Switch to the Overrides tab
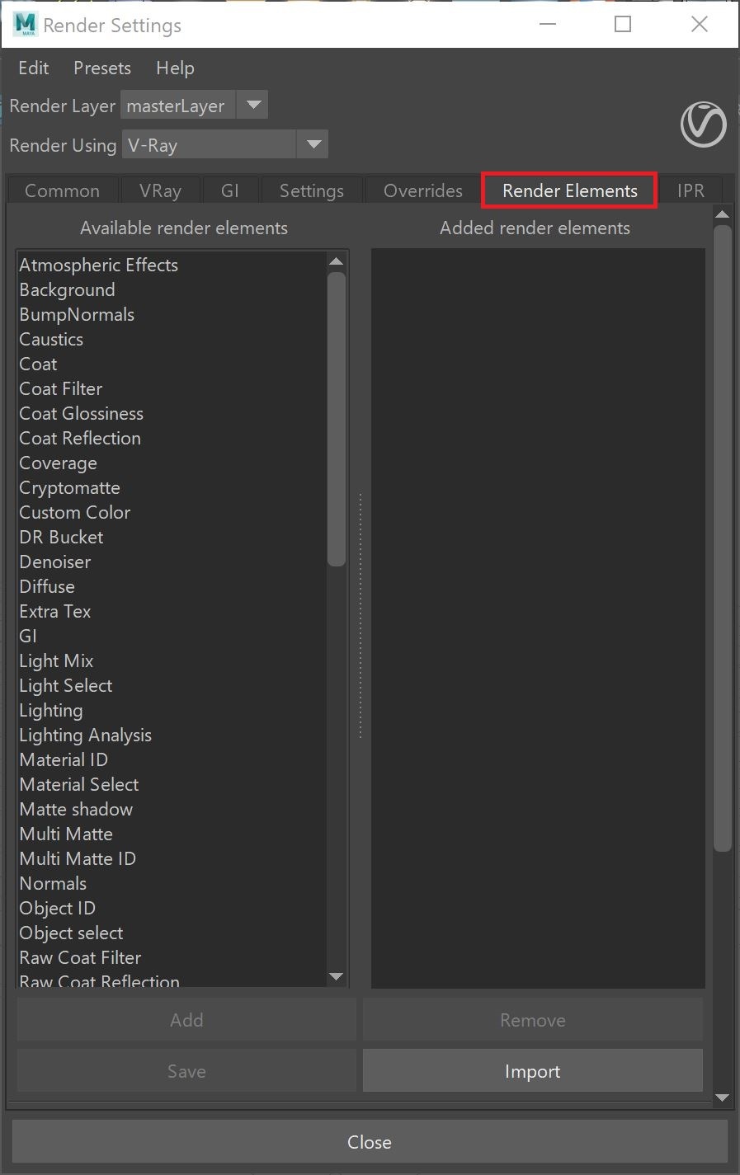This screenshot has width=740, height=1175. 423,190
